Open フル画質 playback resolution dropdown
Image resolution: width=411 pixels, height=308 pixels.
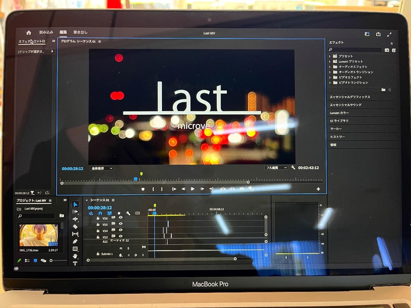[x=276, y=168]
